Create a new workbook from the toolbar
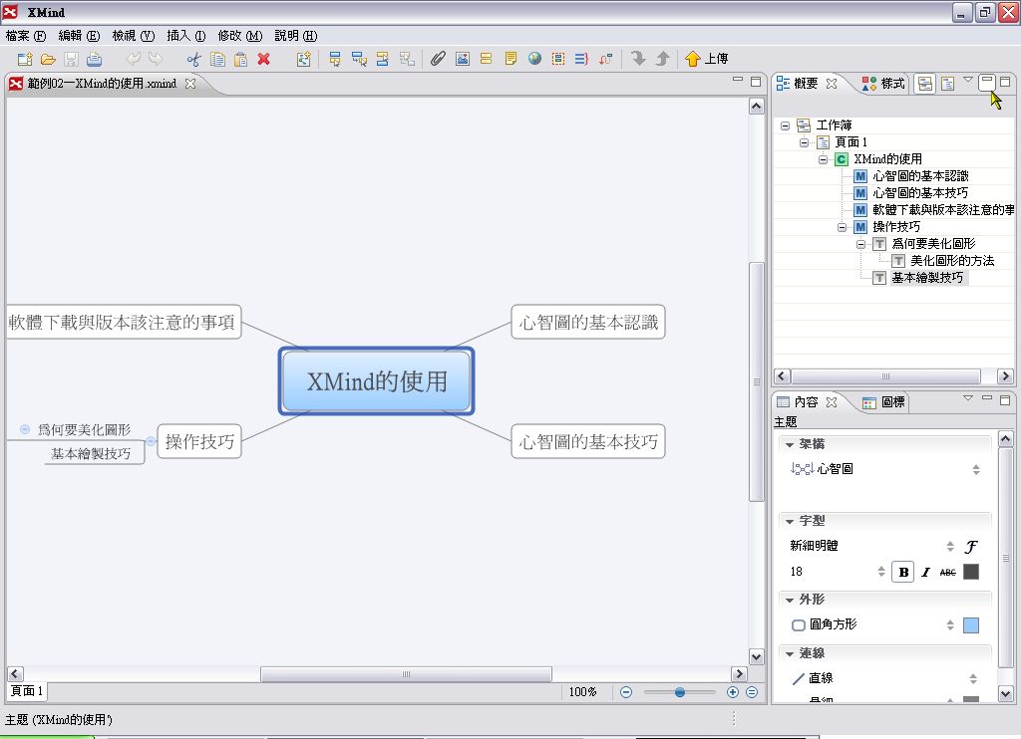This screenshot has height=739, width=1021. (25, 59)
